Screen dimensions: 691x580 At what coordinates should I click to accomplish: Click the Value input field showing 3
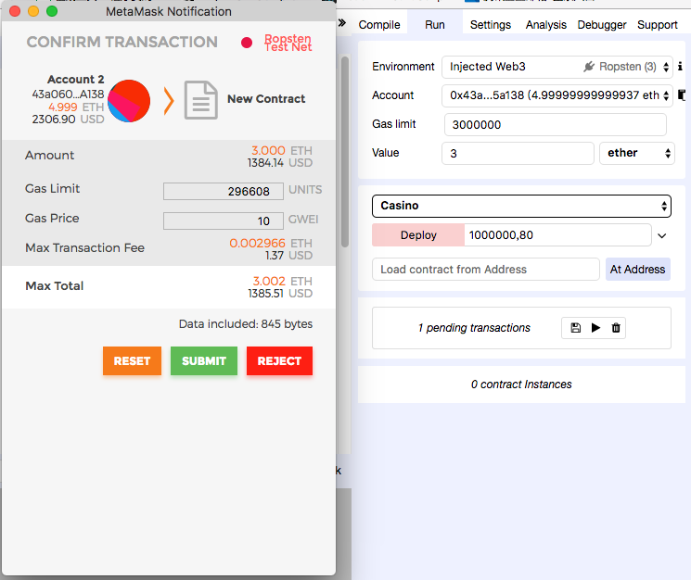click(518, 153)
